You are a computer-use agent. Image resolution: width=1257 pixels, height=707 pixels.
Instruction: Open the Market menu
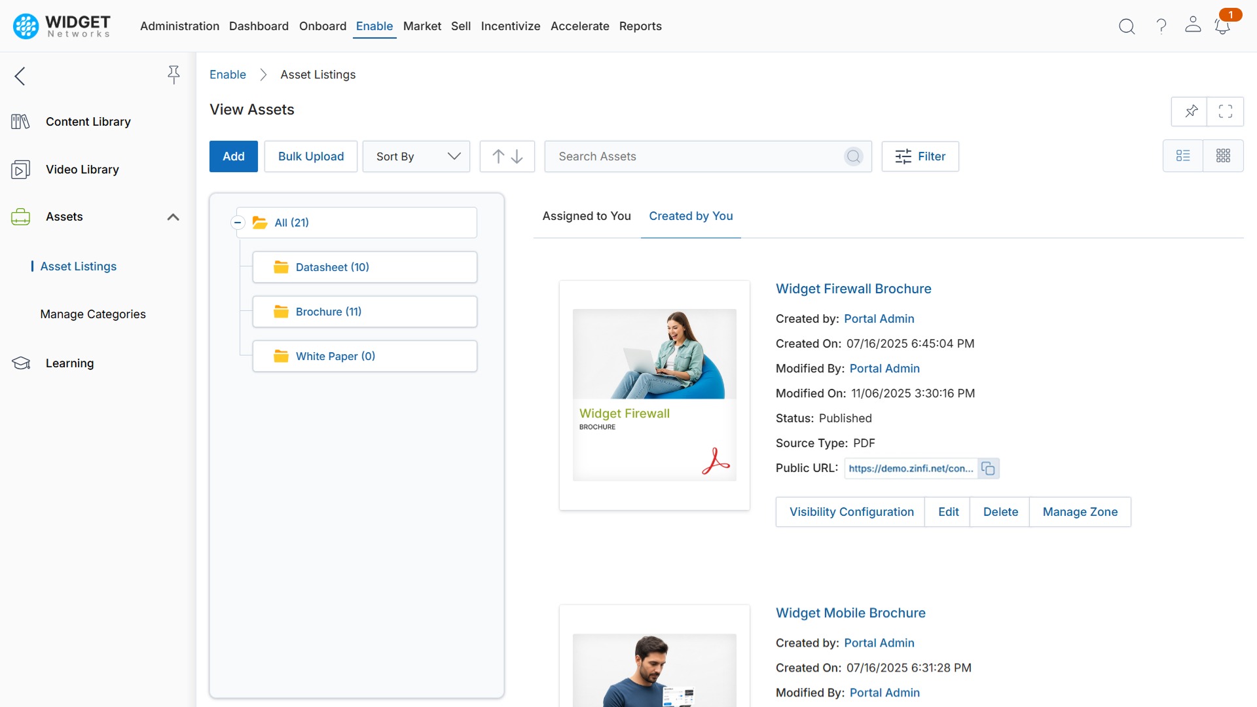point(422,26)
